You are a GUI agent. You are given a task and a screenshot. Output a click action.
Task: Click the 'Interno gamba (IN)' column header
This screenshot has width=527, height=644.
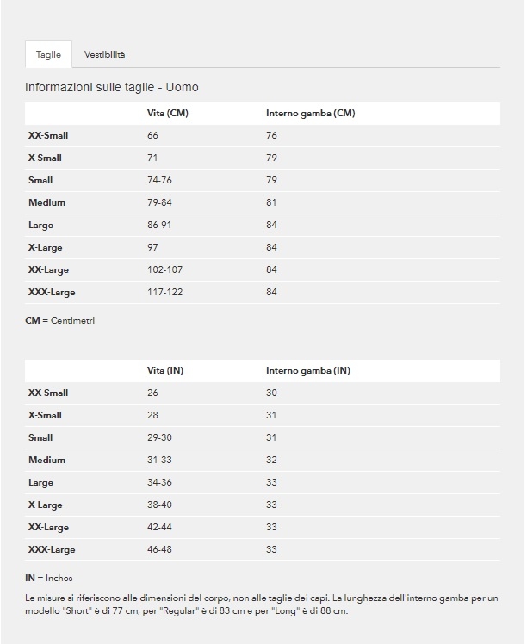tap(307, 371)
